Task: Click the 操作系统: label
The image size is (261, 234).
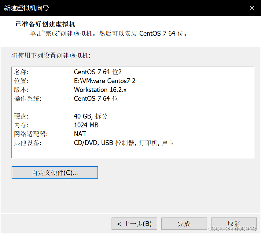Action: coord(28,99)
